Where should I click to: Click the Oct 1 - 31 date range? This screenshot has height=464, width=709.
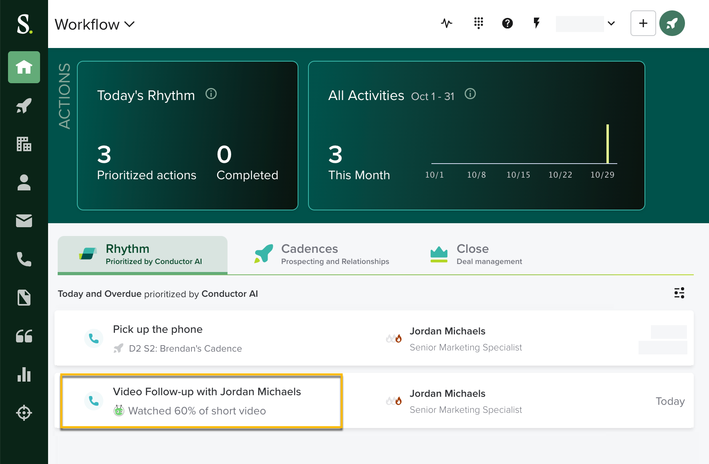tap(433, 96)
